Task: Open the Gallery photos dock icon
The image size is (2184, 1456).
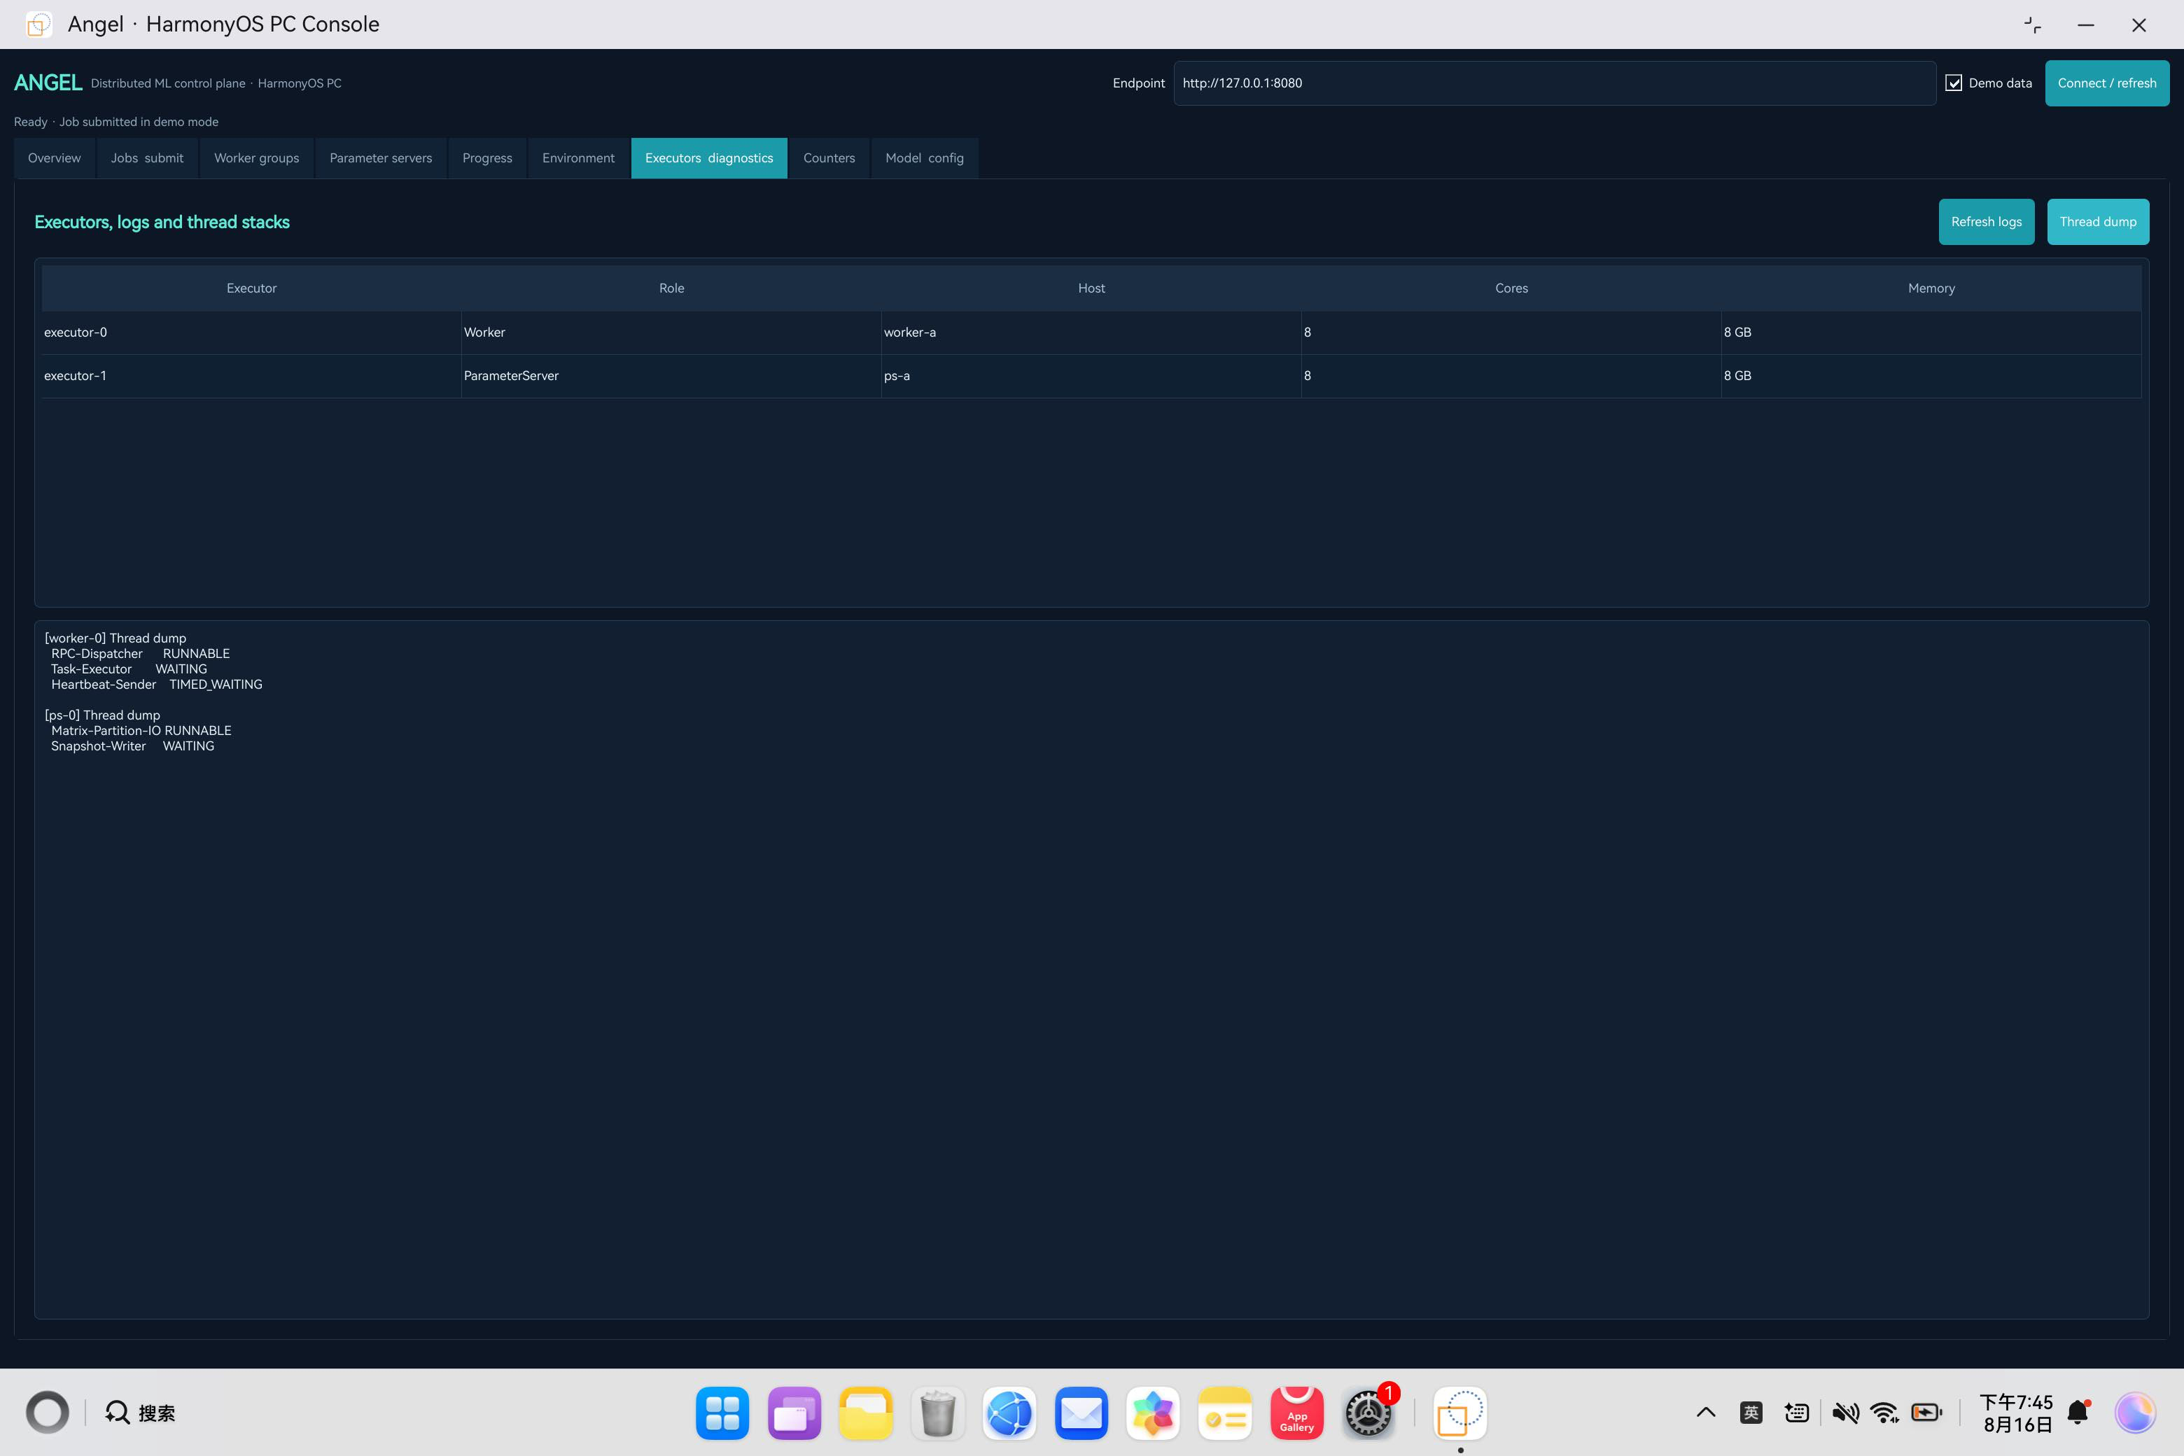Action: click(x=1154, y=1413)
